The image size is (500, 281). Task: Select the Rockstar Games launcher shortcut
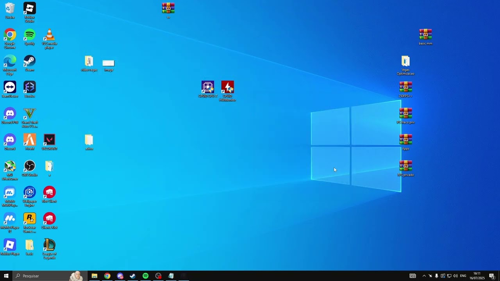click(x=30, y=222)
